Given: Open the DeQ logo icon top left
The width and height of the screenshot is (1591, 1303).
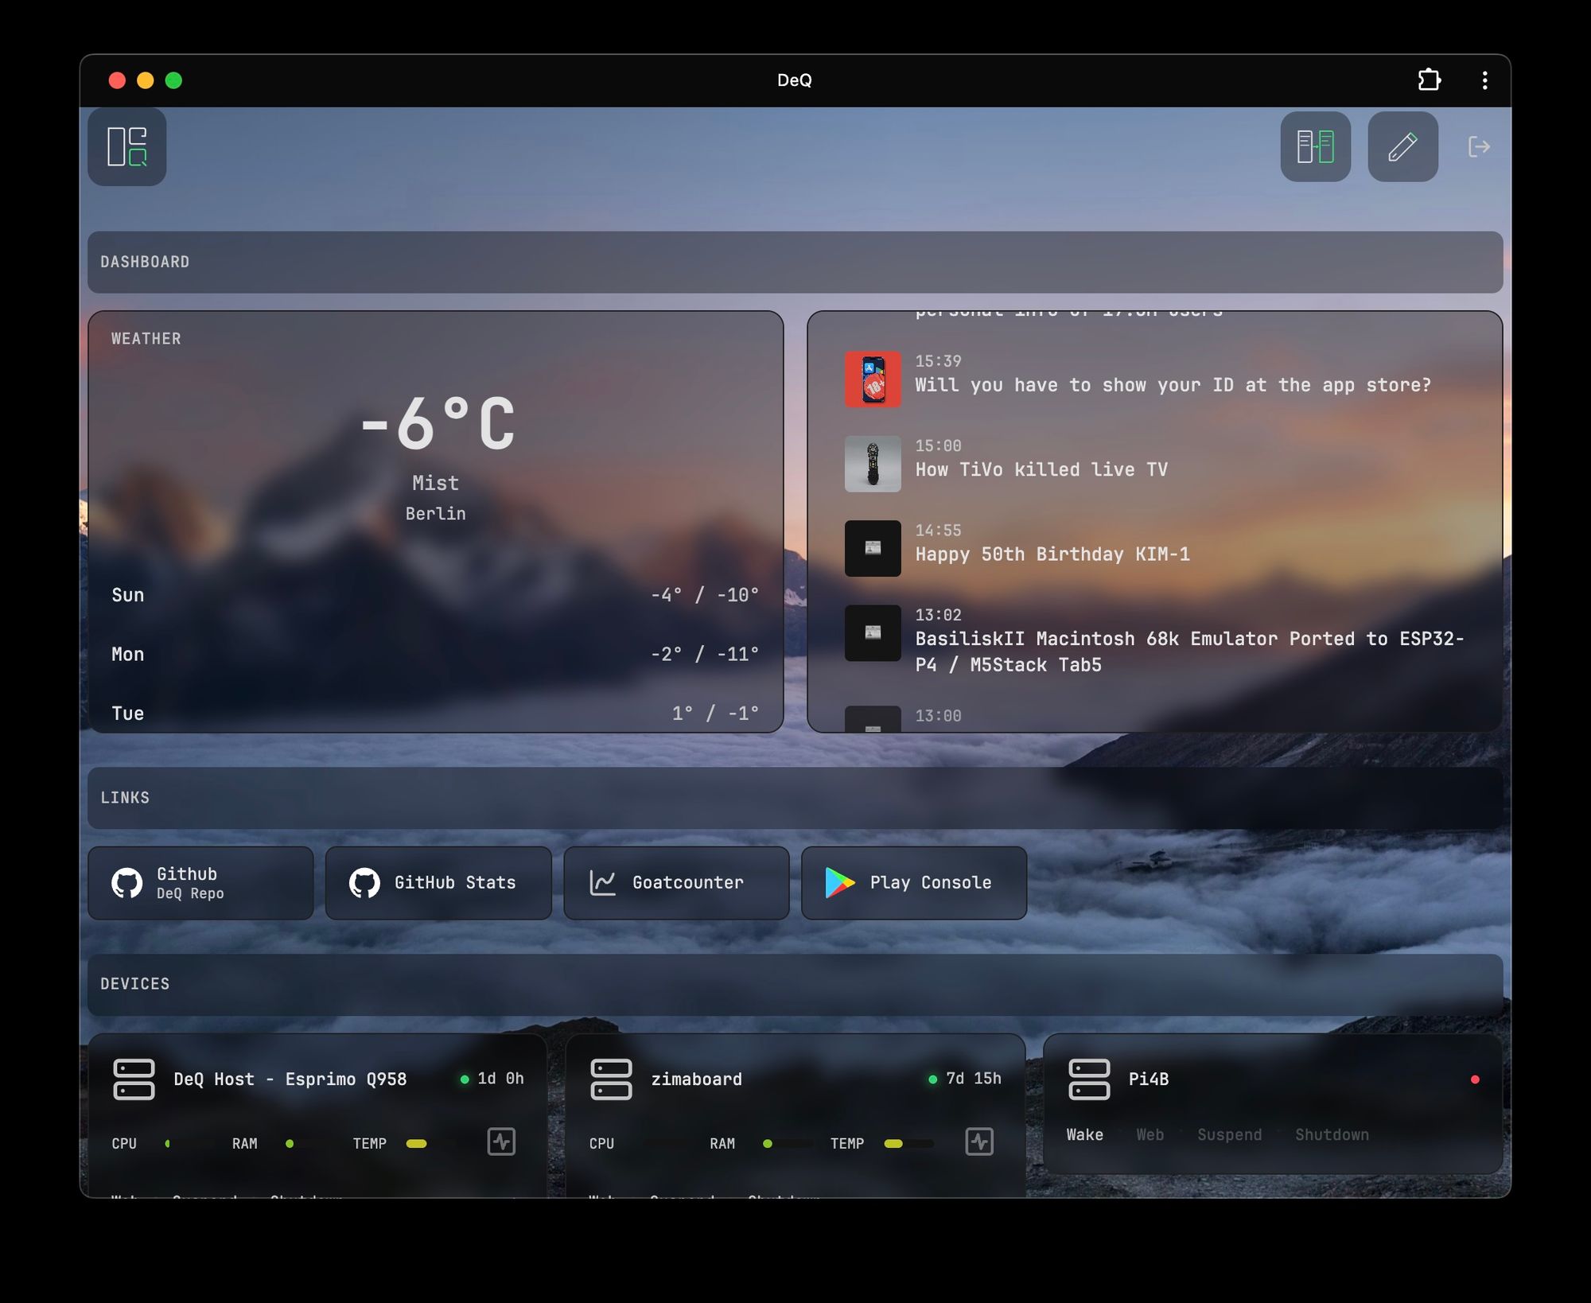Looking at the screenshot, I should click(x=126, y=148).
